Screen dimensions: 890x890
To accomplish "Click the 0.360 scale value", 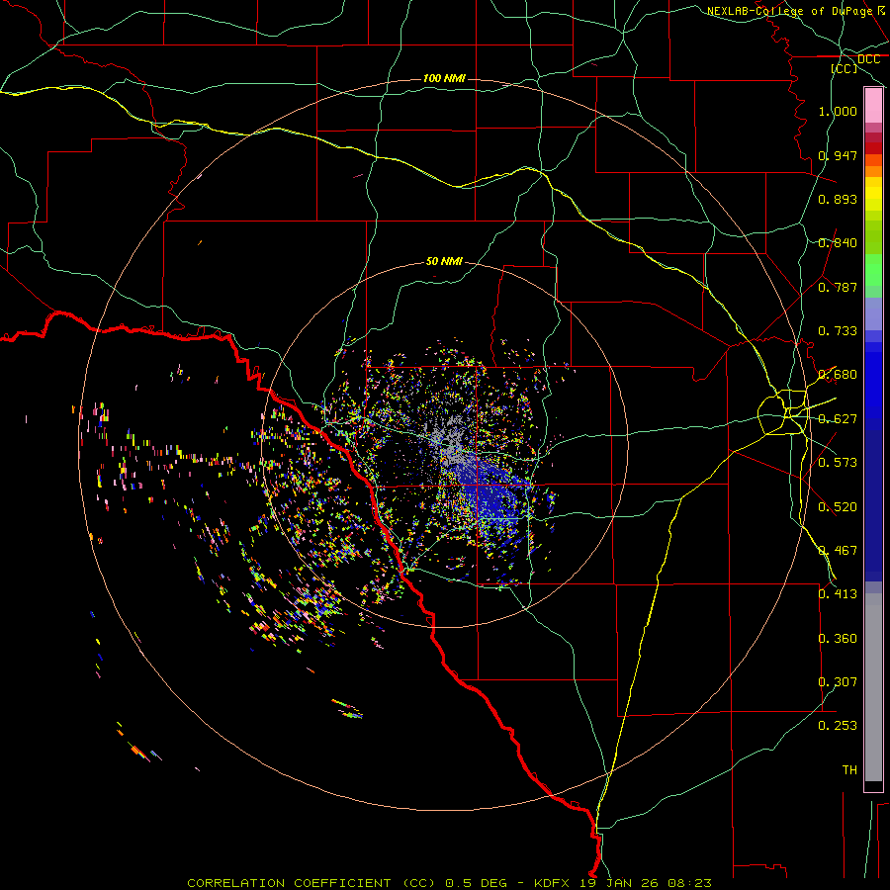I will click(x=838, y=639).
